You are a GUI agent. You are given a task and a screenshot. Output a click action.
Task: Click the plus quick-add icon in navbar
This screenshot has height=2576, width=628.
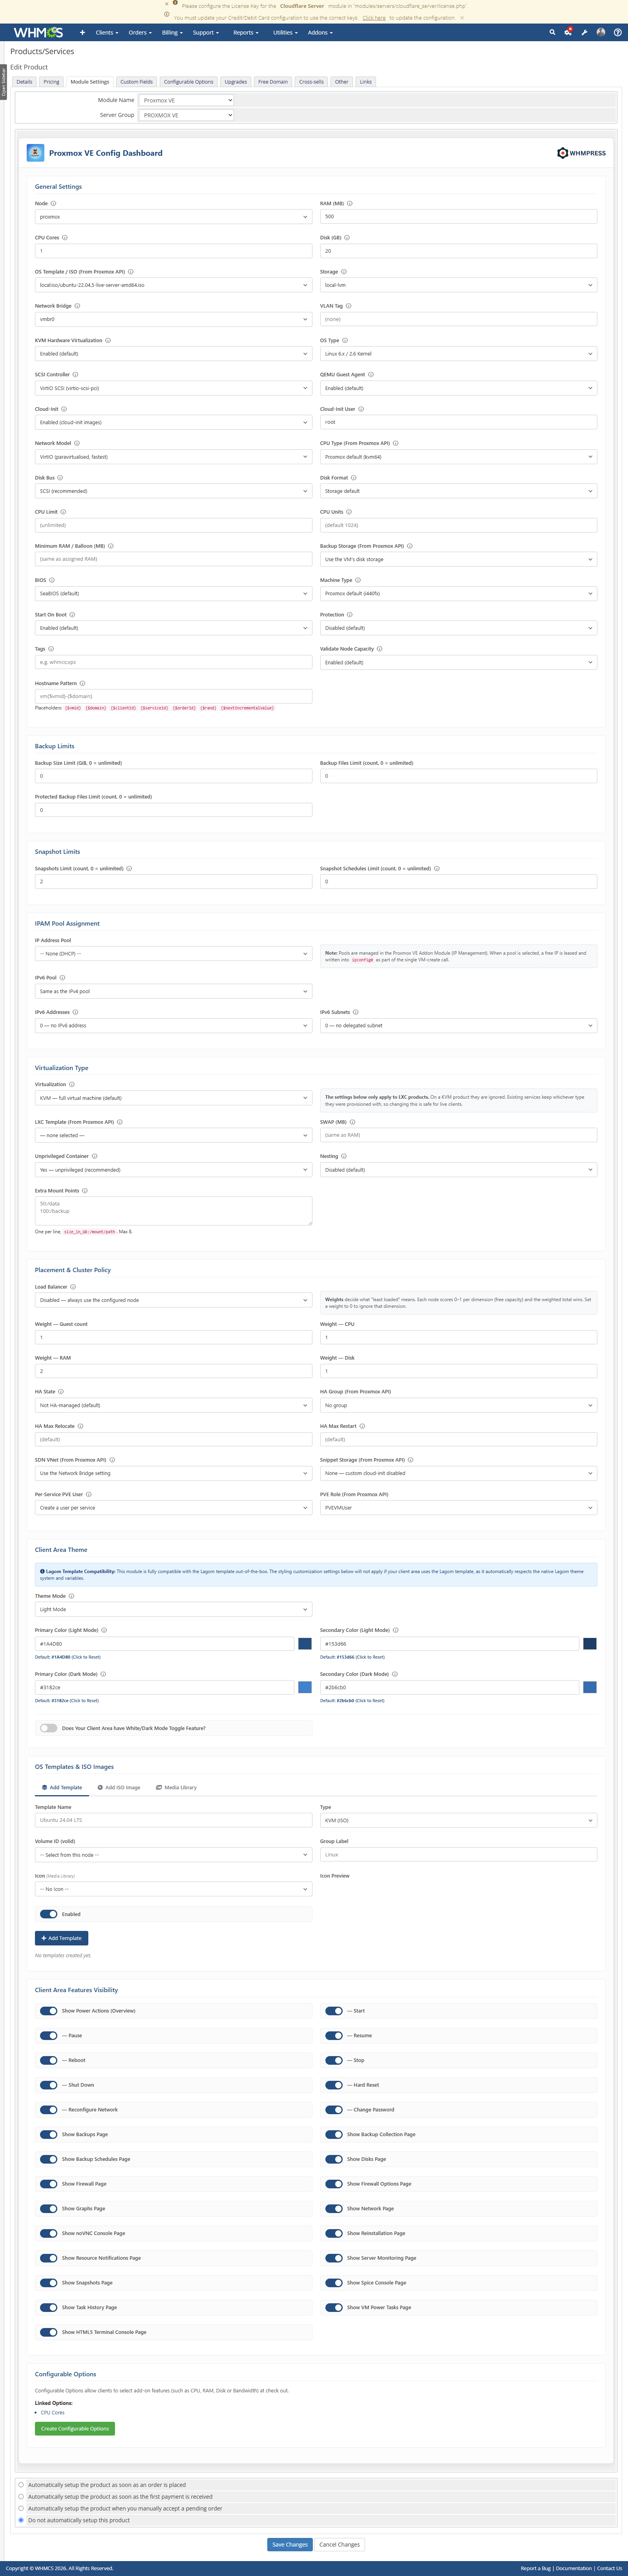tap(82, 32)
